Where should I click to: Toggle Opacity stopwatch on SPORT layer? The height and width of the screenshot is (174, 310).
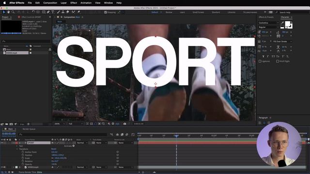click(x=23, y=164)
